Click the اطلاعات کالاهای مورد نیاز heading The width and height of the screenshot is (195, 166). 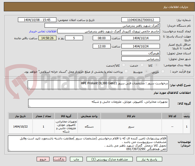tap(172, 93)
